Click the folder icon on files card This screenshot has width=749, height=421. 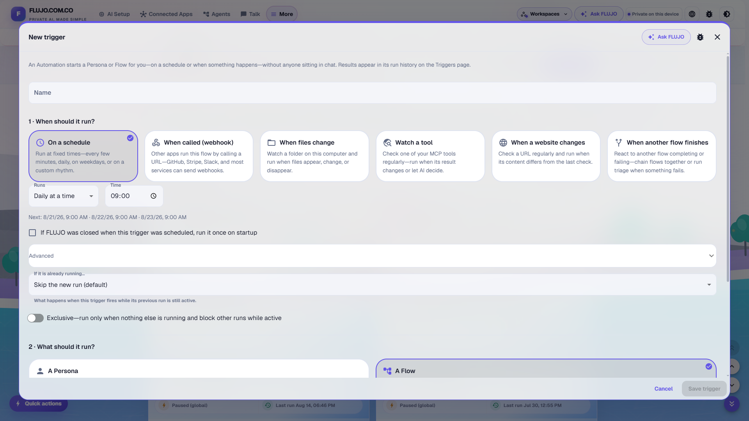pos(272,143)
